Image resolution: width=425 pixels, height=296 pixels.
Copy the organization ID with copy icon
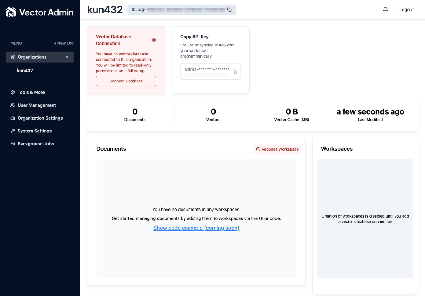click(229, 10)
